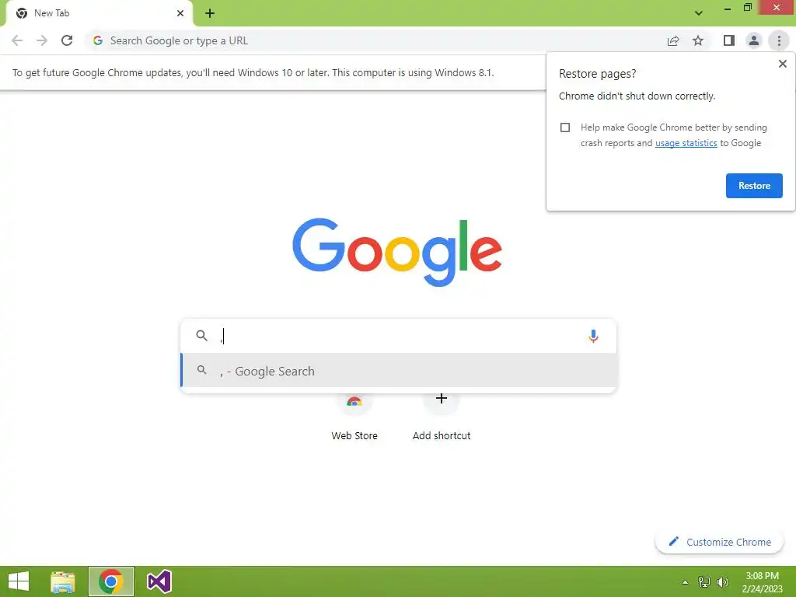Screen dimensions: 796x597
Task: Start voice search with microphone icon
Action: [x=593, y=336]
